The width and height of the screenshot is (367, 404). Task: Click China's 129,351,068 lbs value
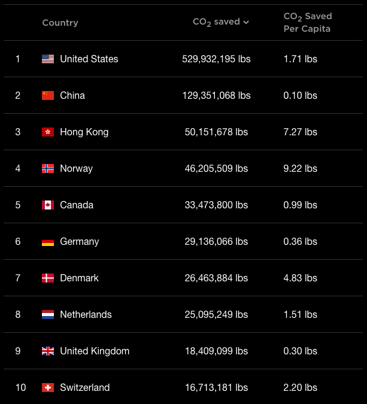coord(217,96)
